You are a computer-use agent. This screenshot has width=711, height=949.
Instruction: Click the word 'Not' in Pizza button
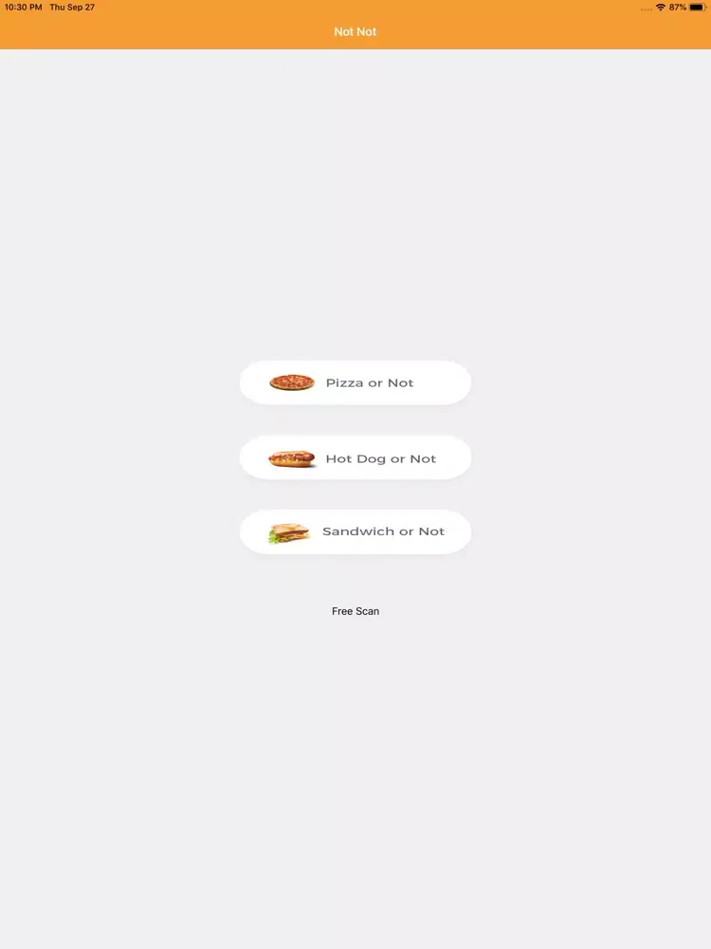tap(400, 383)
